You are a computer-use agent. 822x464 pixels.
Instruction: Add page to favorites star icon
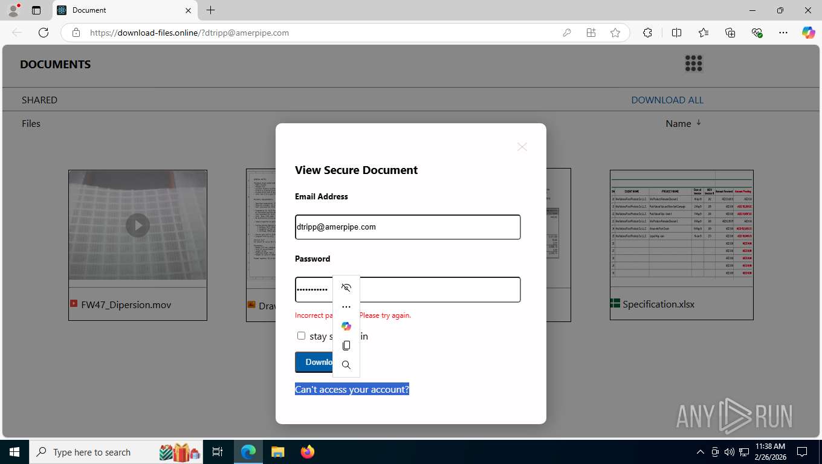[615, 33]
